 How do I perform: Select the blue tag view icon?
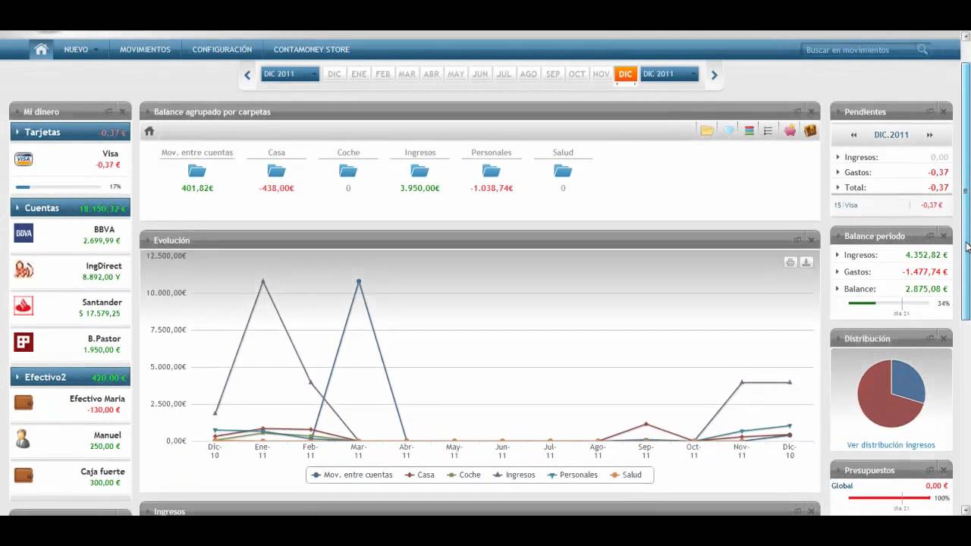[x=728, y=130]
